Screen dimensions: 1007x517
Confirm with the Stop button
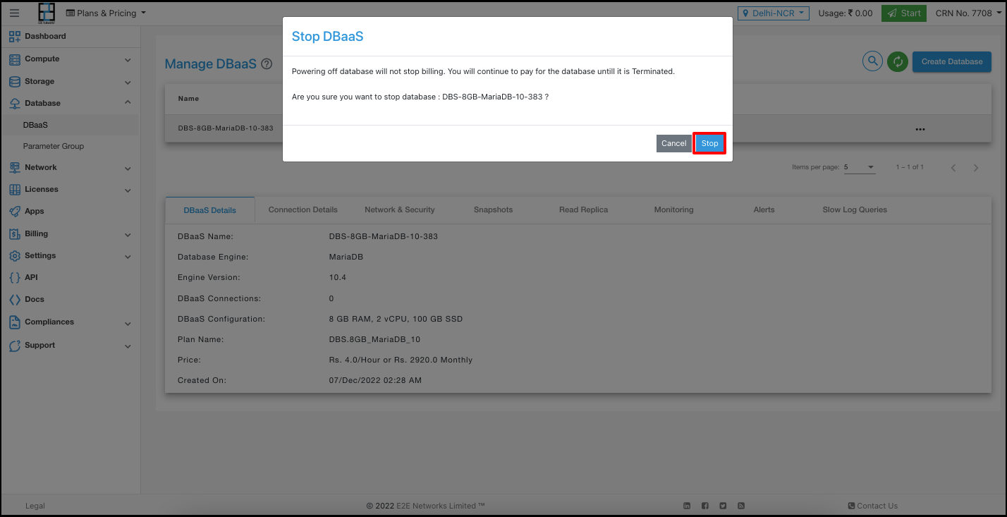[x=709, y=143]
